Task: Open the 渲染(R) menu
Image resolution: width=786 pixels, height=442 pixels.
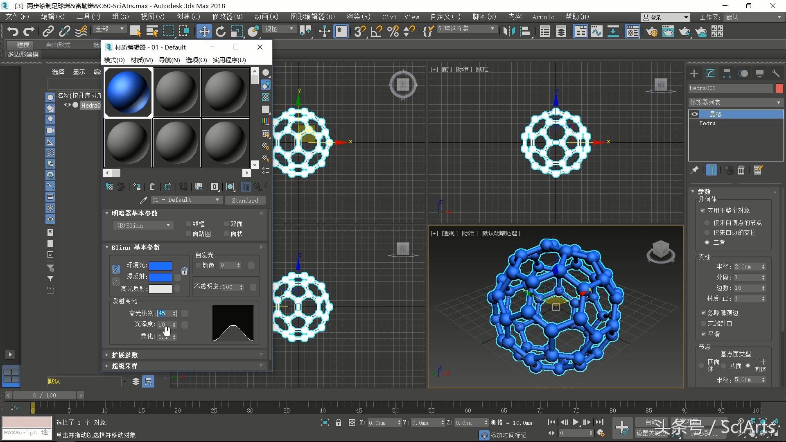Action: point(358,17)
